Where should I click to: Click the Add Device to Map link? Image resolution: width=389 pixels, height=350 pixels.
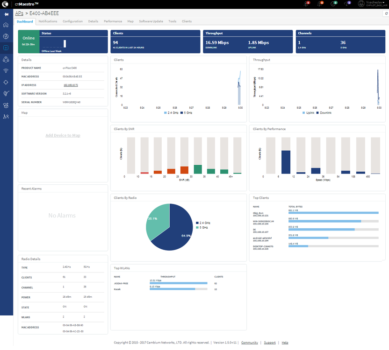[x=63, y=135]
